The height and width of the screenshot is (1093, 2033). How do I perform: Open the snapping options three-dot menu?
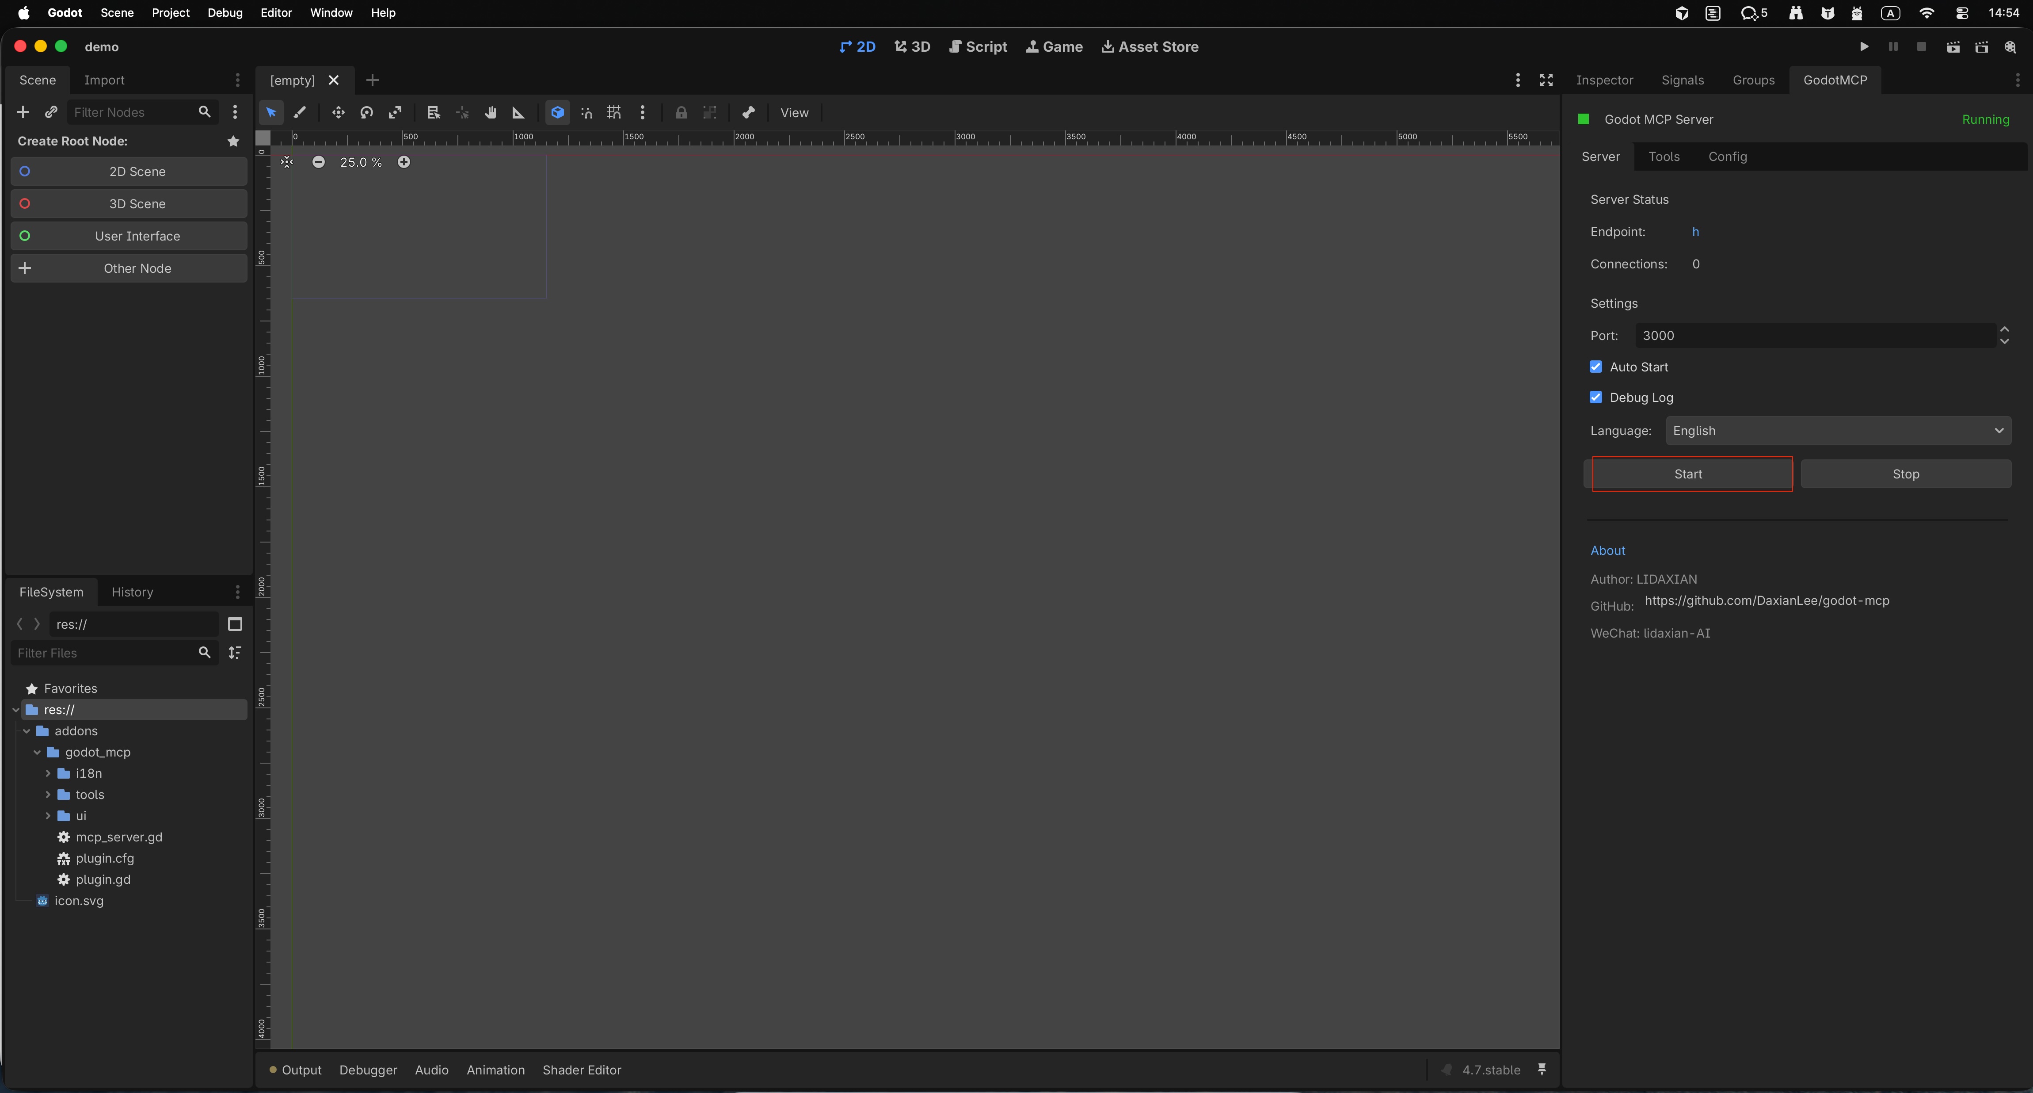[643, 113]
